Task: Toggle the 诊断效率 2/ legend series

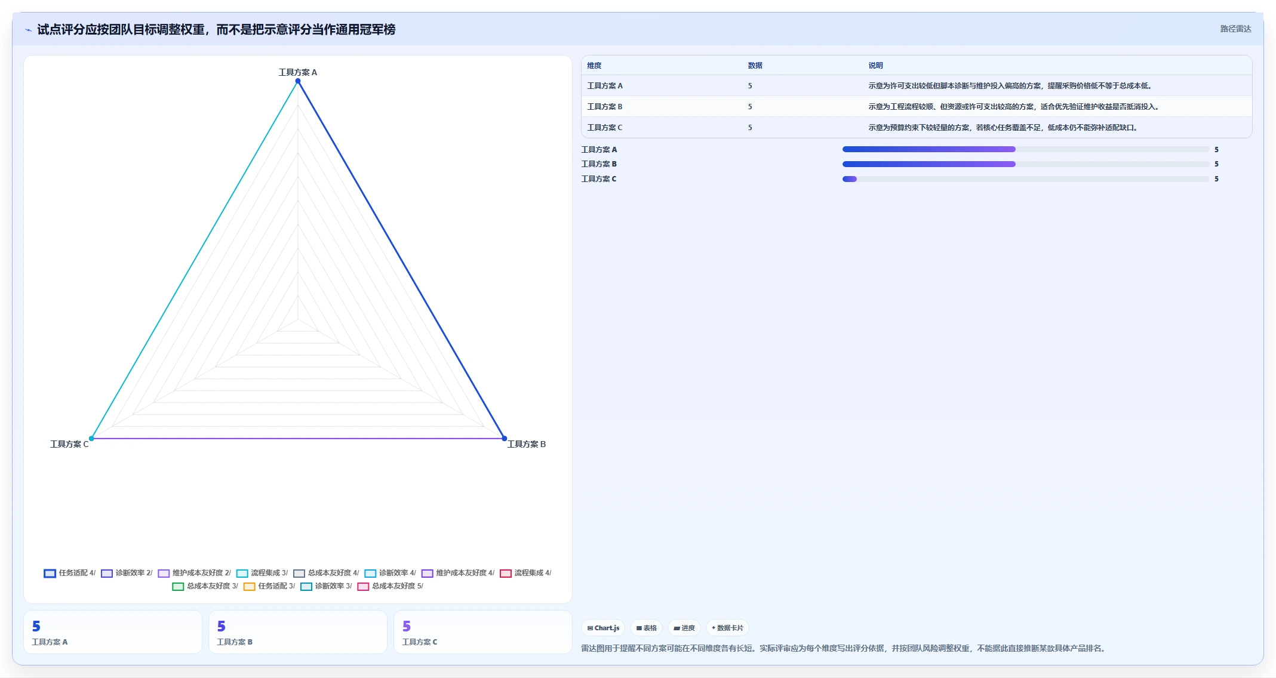Action: [127, 573]
